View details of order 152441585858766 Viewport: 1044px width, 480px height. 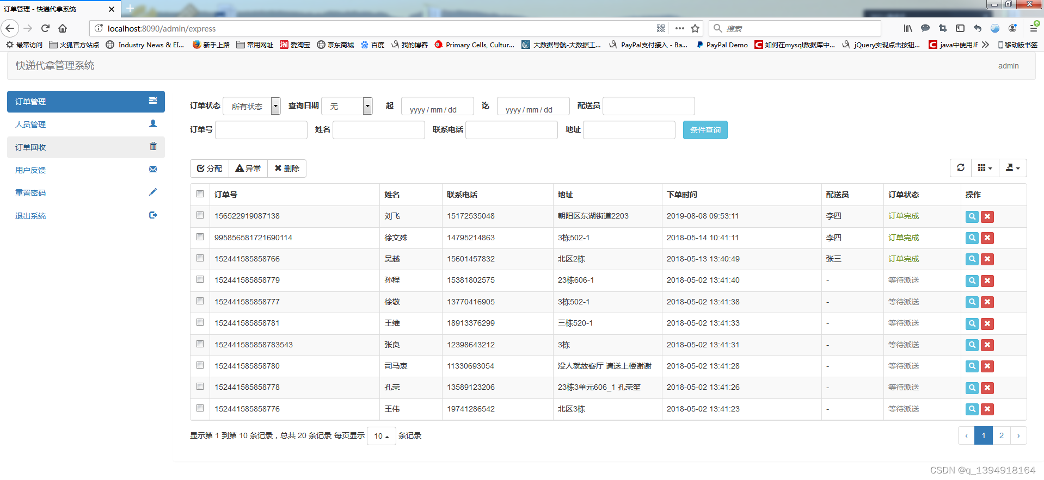pos(972,259)
